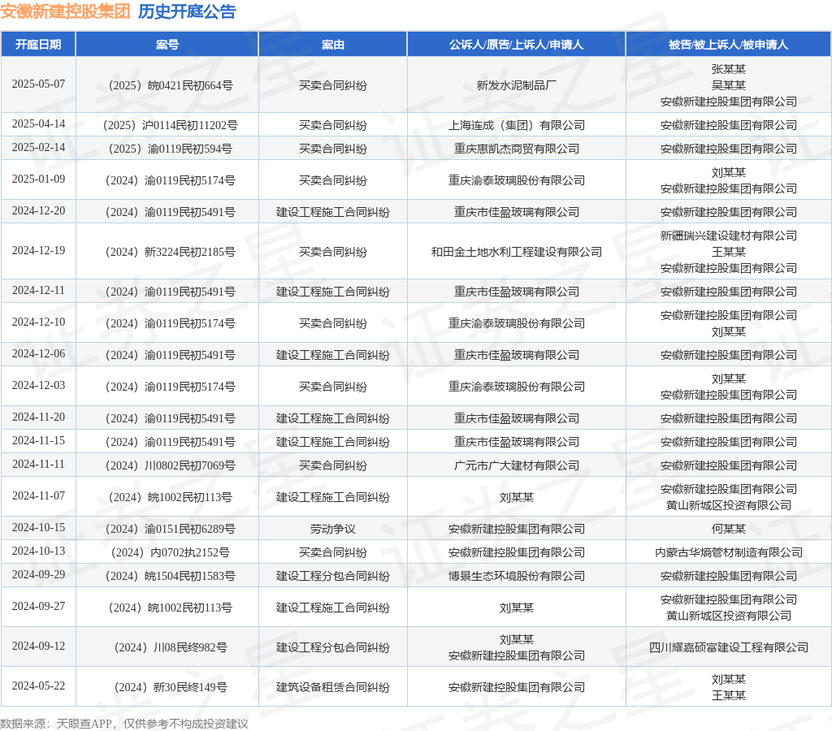
Task: Click plaintiff 广元市广大建材有限公司
Action: tap(516, 465)
